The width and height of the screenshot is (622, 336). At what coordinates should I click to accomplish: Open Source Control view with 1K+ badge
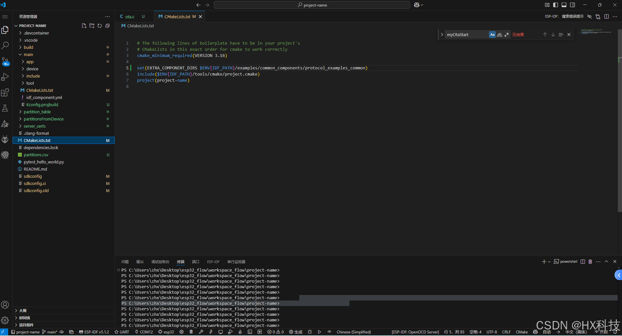click(x=5, y=62)
